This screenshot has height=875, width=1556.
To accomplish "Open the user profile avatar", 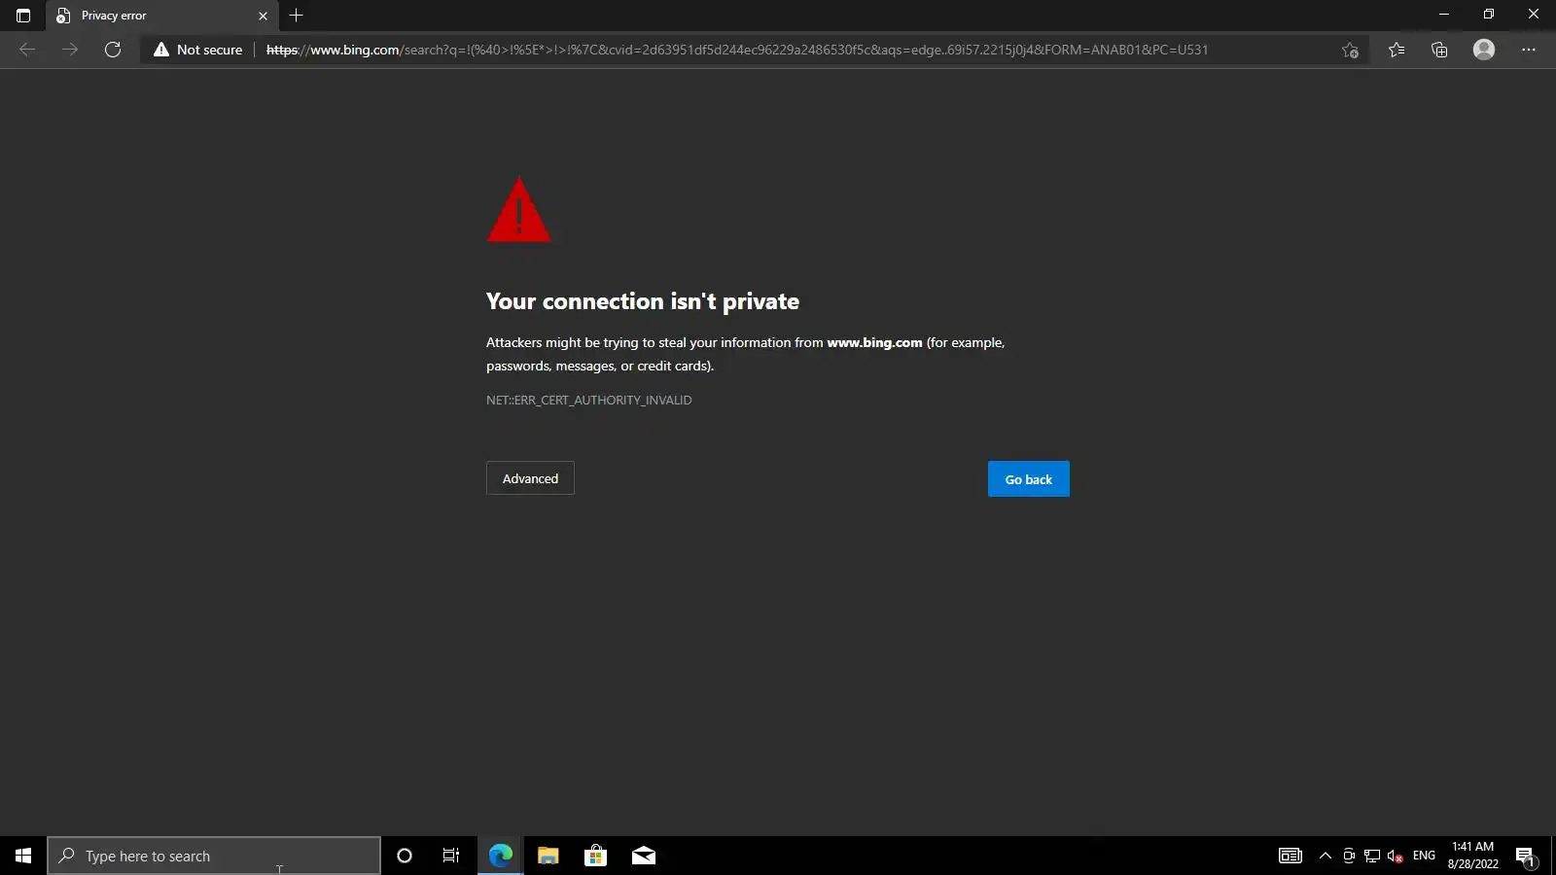I will click(1484, 50).
